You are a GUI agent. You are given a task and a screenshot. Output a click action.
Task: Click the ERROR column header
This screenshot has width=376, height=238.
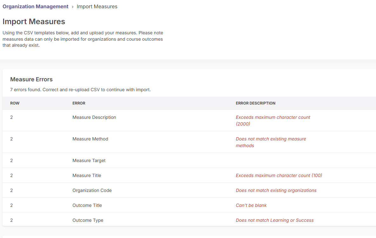79,103
